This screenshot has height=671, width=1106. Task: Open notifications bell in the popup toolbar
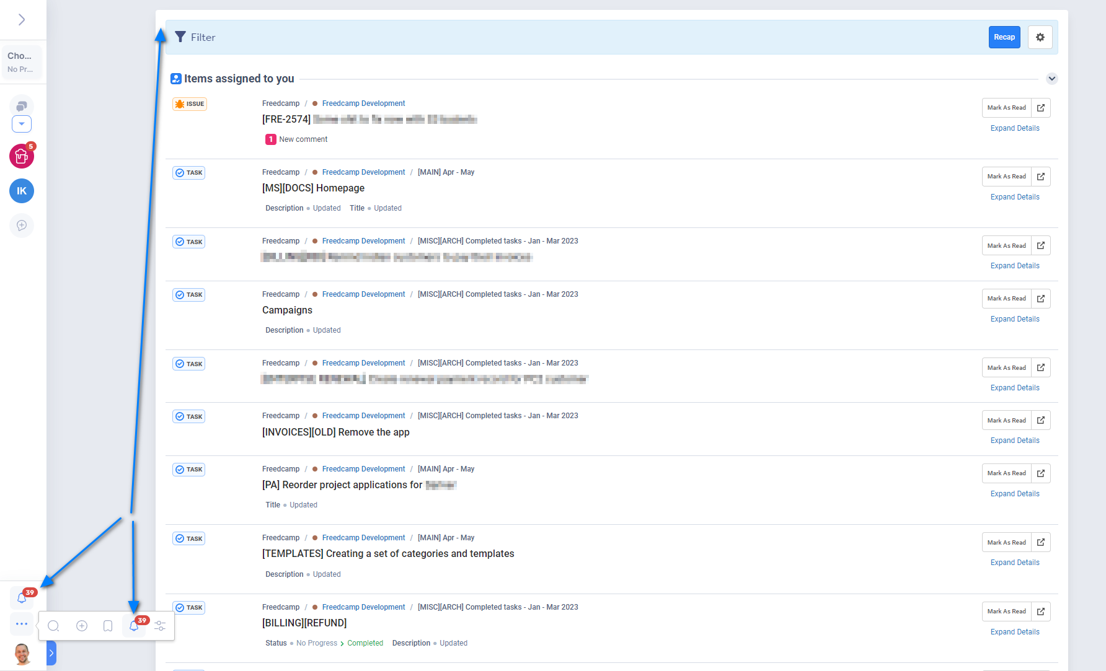pos(134,626)
